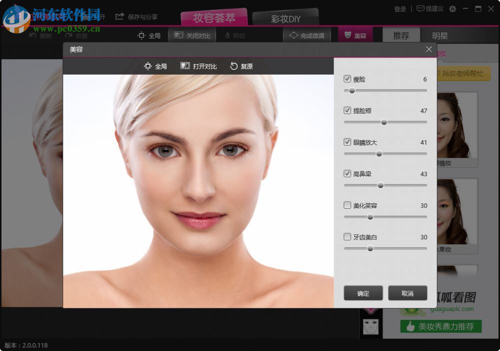Click the 登录 login link
500x351 pixels.
click(399, 9)
